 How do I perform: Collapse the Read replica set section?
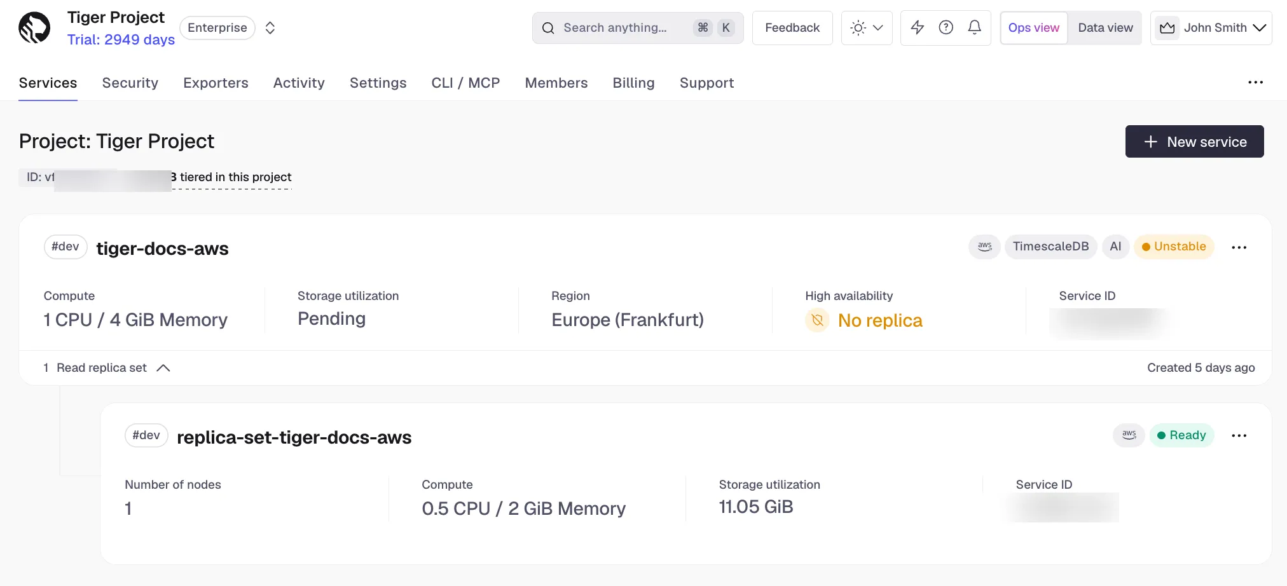(163, 368)
